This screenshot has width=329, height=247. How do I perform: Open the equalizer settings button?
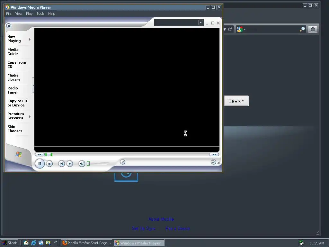pyautogui.click(x=122, y=162)
